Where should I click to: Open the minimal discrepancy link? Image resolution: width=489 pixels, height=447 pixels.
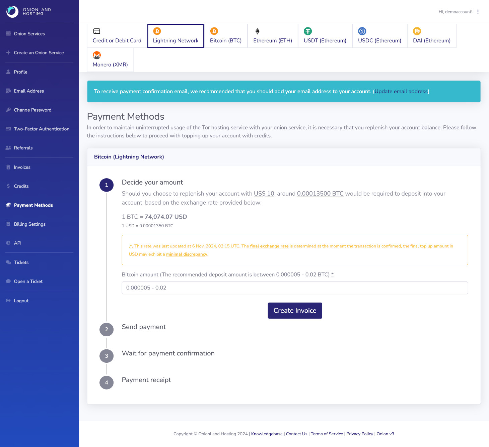click(187, 254)
